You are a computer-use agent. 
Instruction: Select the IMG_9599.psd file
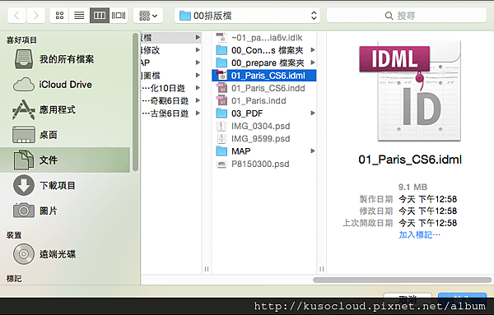[264, 138]
